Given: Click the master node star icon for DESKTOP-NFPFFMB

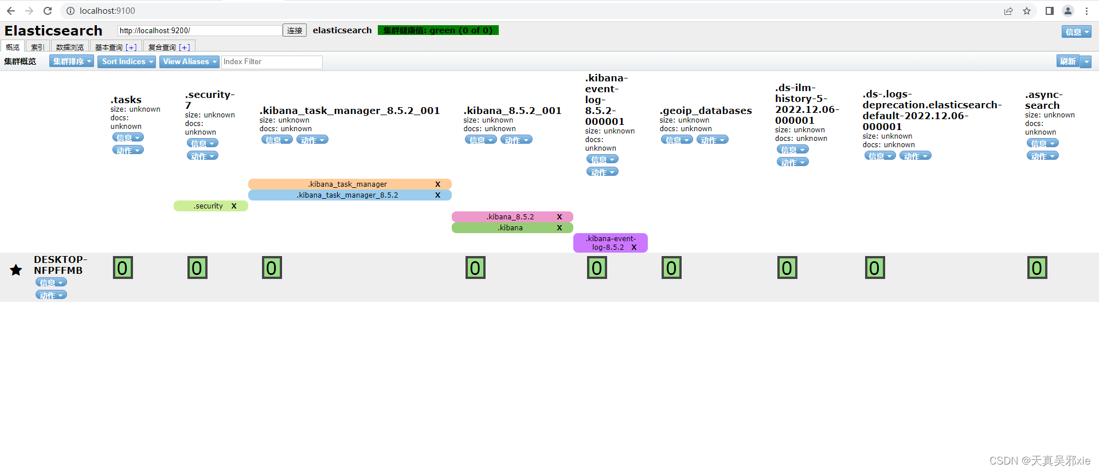Looking at the screenshot, I should [x=16, y=270].
